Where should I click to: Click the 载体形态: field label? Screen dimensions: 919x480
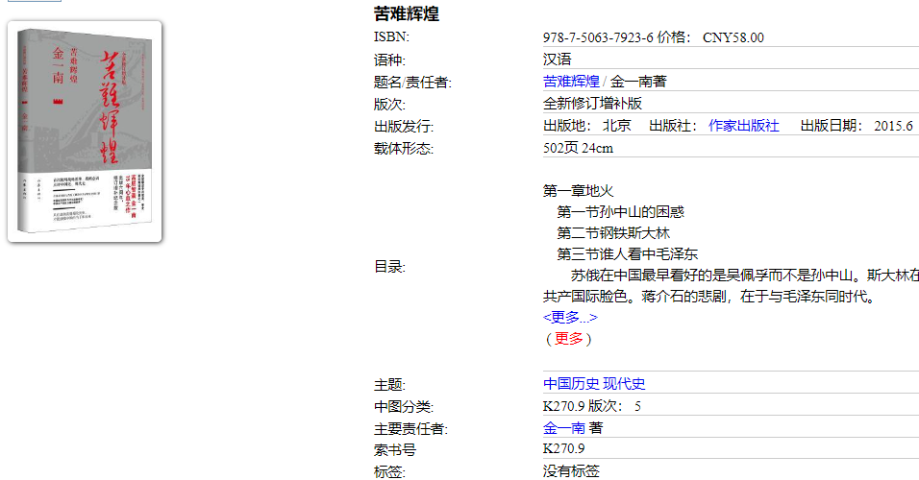[404, 149]
